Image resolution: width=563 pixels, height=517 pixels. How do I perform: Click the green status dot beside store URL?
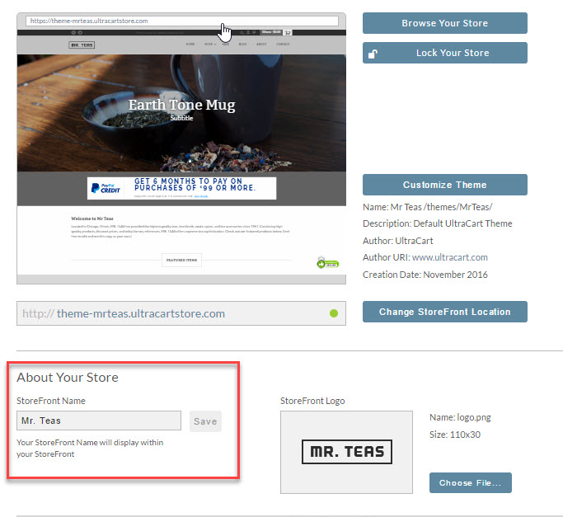point(334,313)
